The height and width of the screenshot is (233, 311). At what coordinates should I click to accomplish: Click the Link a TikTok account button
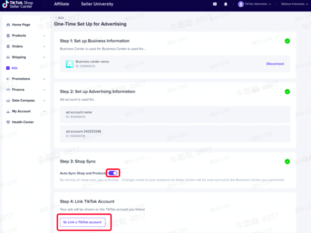[x=83, y=222]
